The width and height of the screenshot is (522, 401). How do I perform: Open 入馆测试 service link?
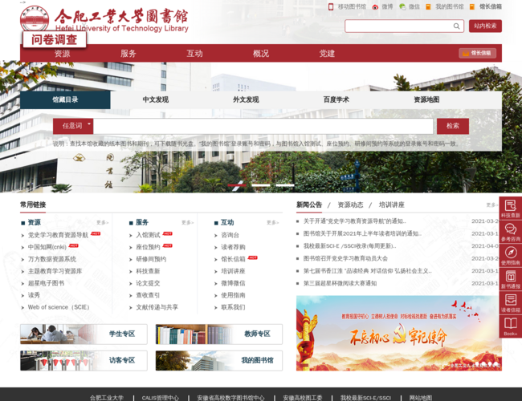[148, 235]
